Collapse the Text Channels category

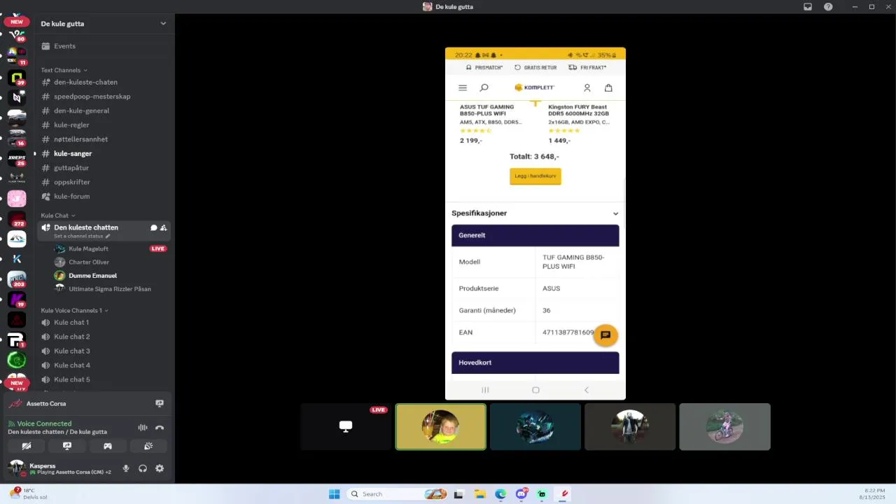[64, 70]
